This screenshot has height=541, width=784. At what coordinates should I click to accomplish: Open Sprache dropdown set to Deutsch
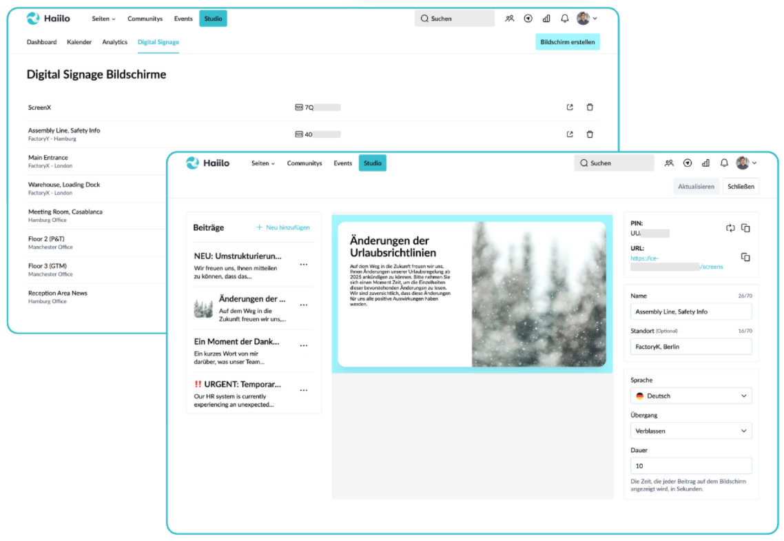(691, 396)
